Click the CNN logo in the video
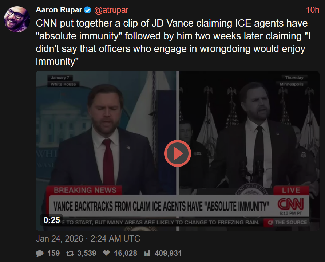Image resolution: width=325 pixels, height=262 pixels. tap(290, 204)
